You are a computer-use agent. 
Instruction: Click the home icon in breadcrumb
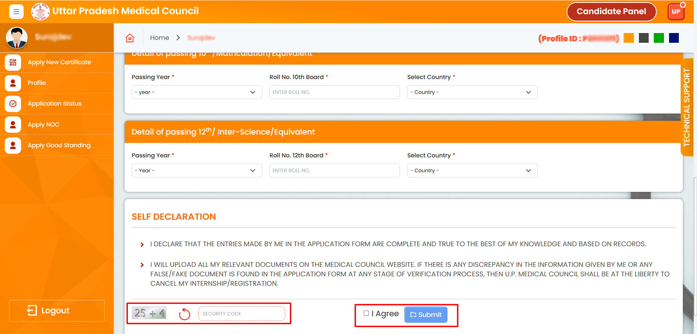pyautogui.click(x=130, y=38)
